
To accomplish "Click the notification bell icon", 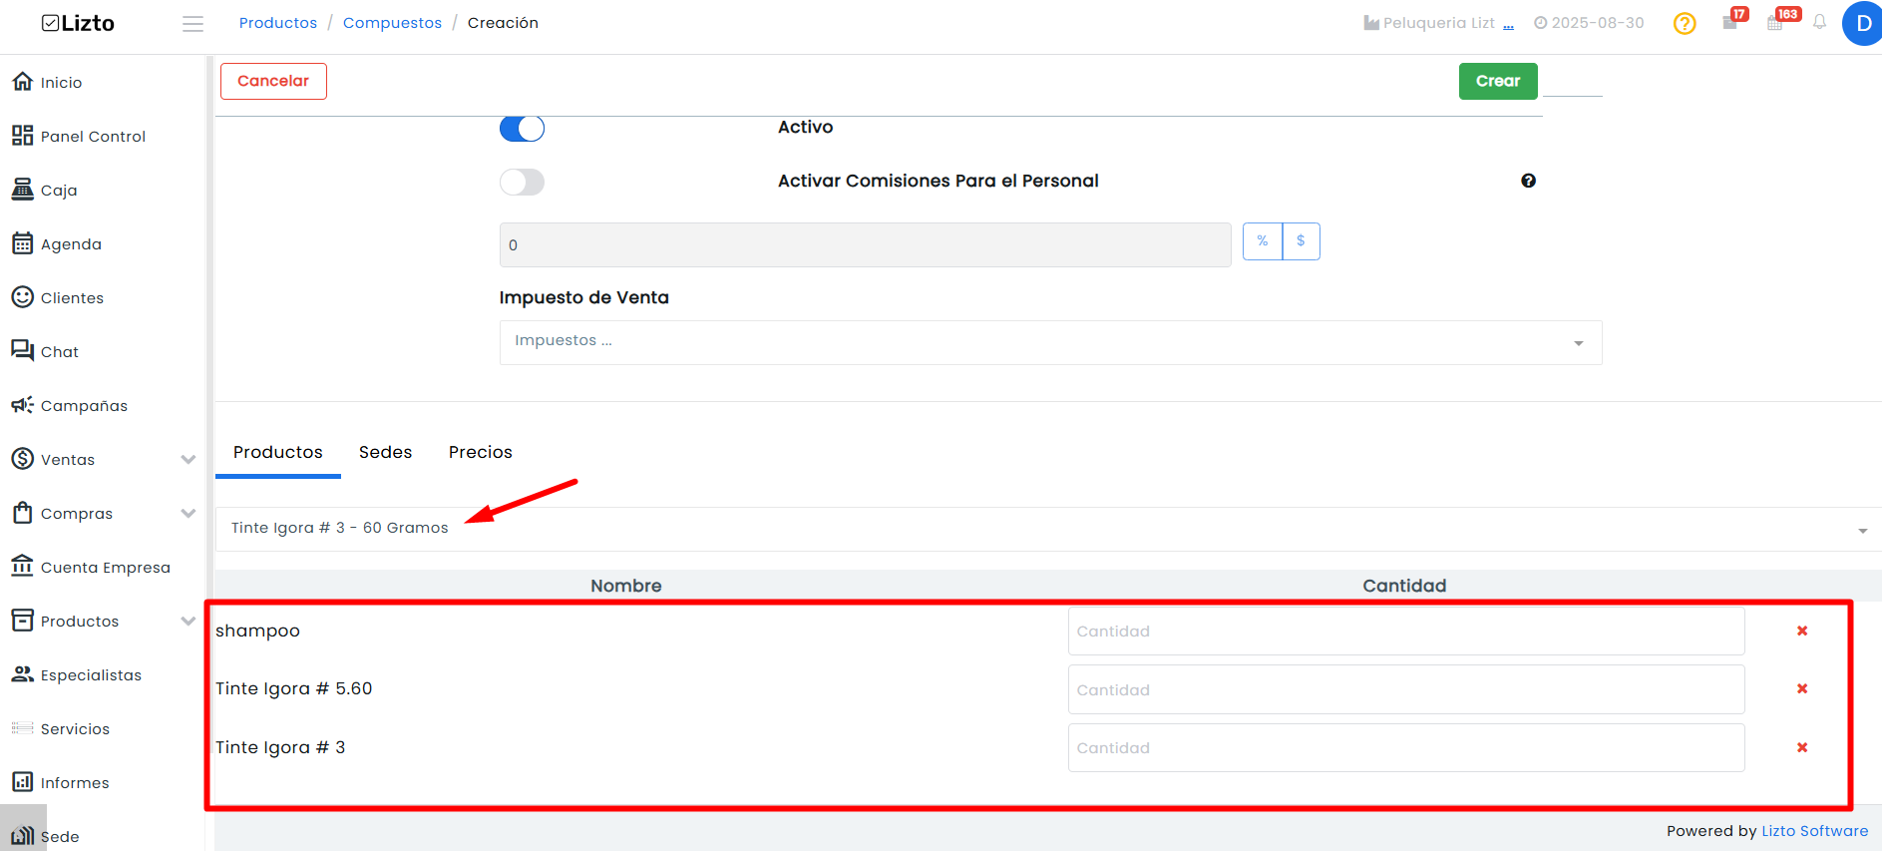I will pos(1819,22).
